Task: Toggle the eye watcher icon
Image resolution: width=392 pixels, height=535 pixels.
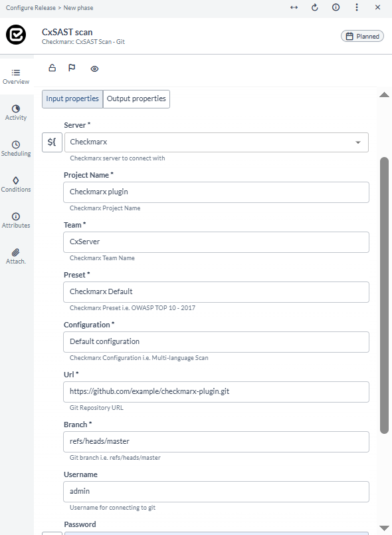Action: pyautogui.click(x=95, y=69)
